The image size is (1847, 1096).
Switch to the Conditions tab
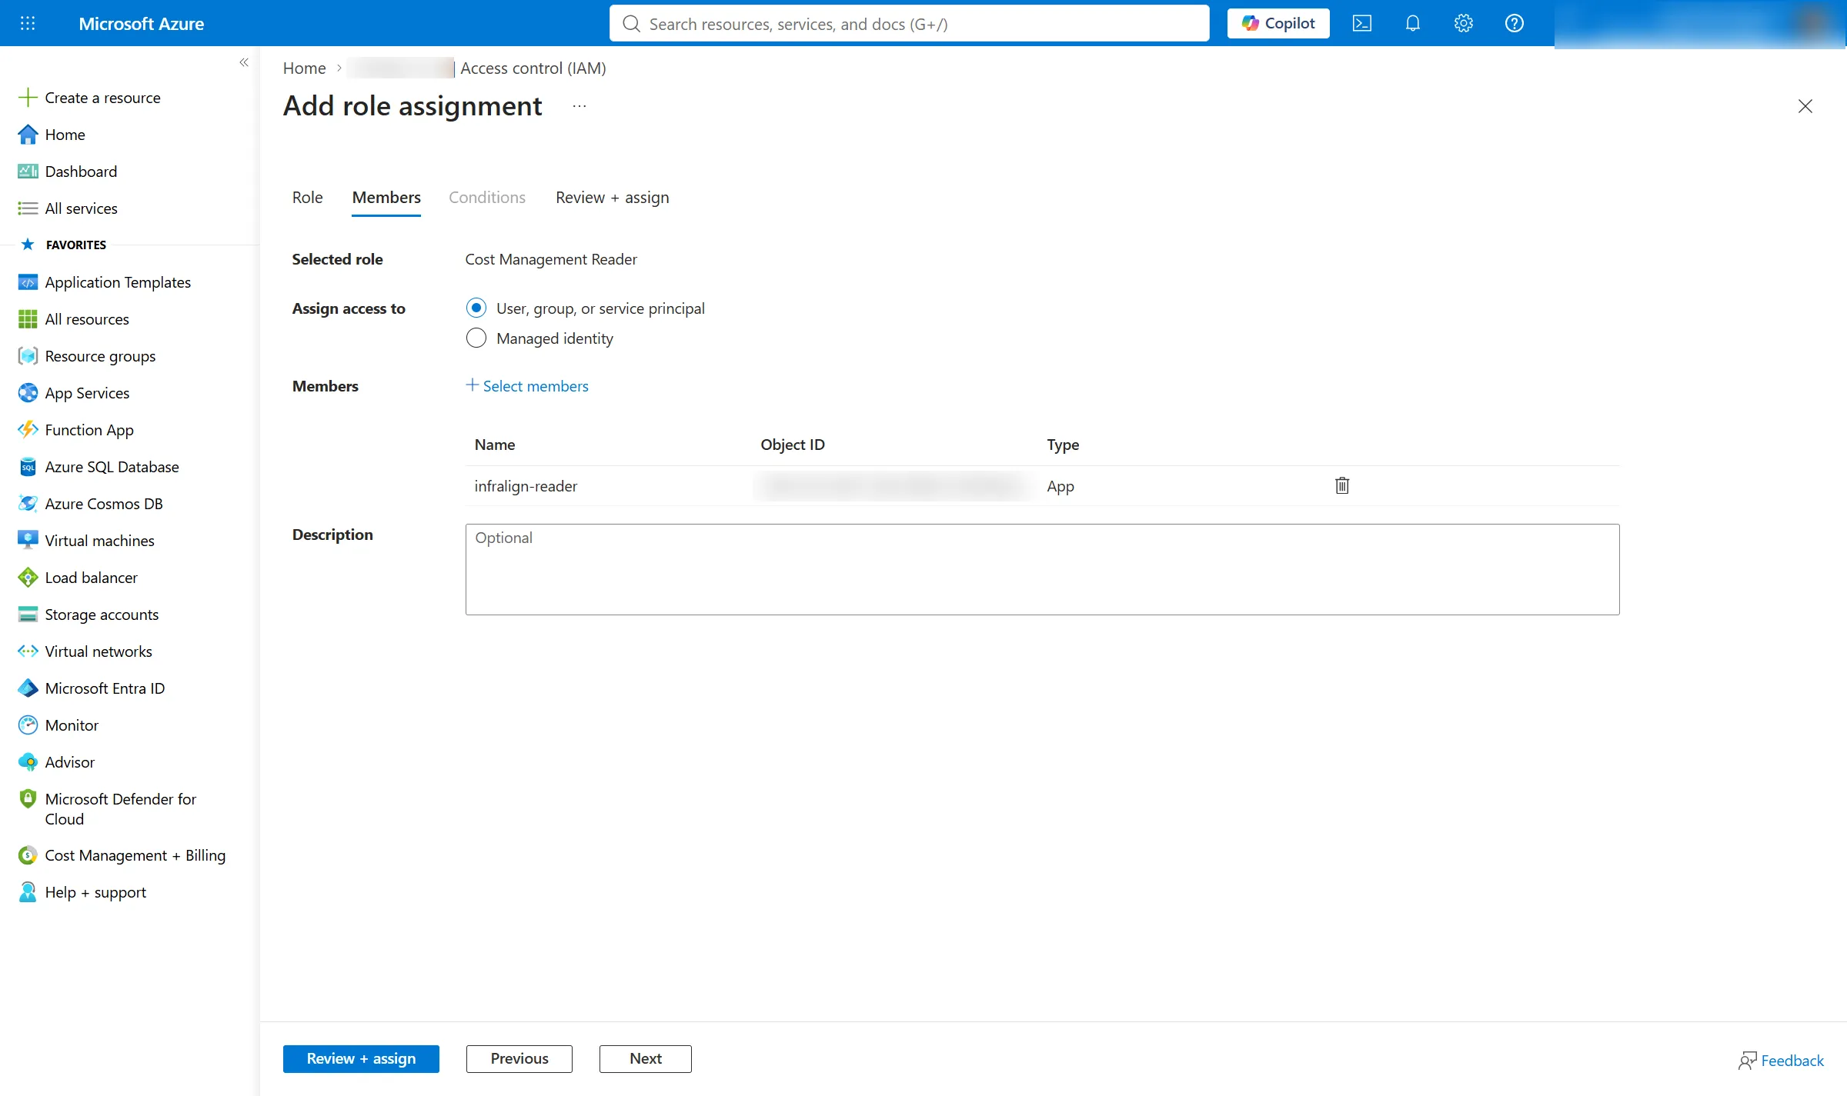click(x=487, y=198)
